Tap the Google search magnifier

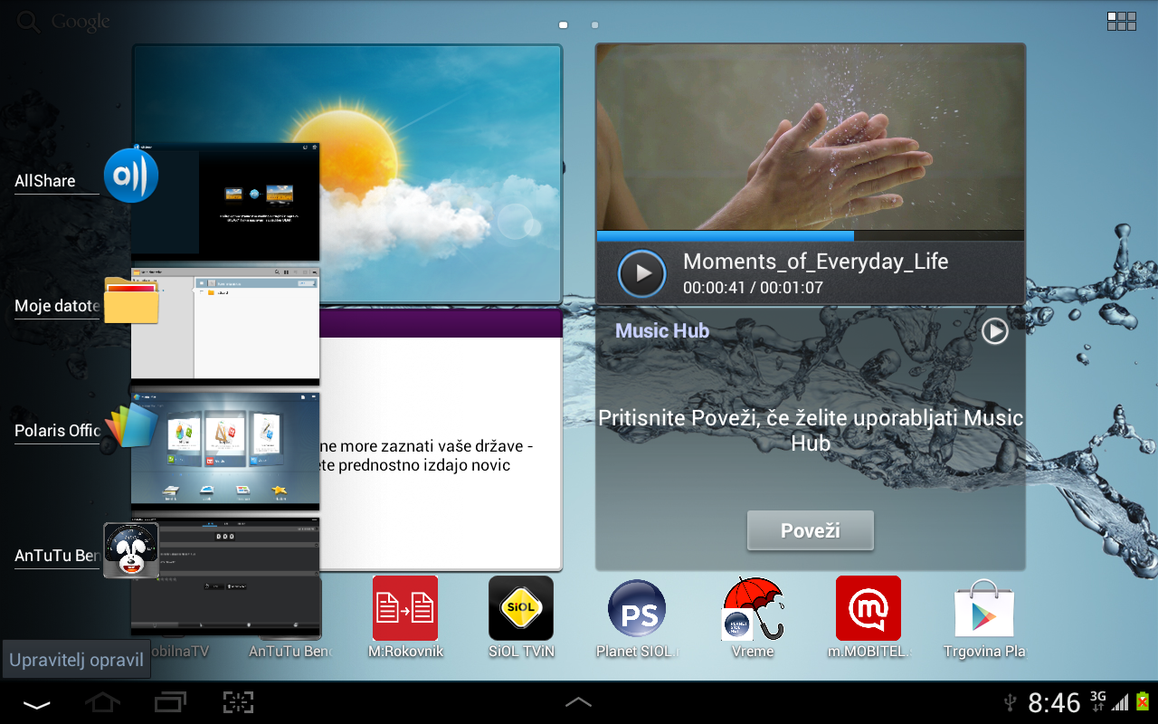click(29, 22)
